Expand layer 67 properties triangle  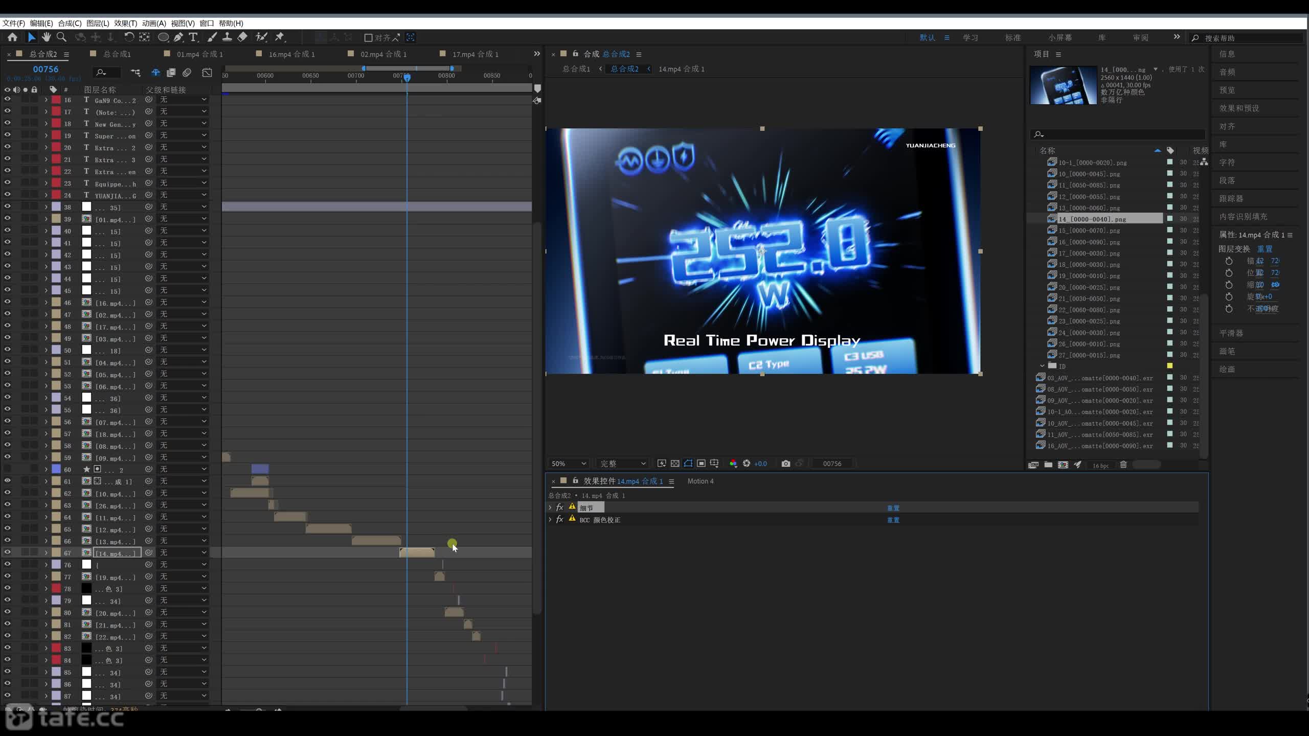[x=46, y=553]
